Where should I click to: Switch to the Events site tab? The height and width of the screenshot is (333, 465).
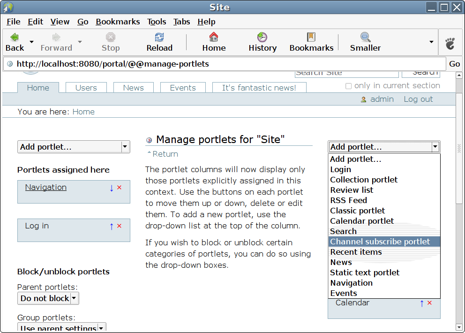[183, 88]
